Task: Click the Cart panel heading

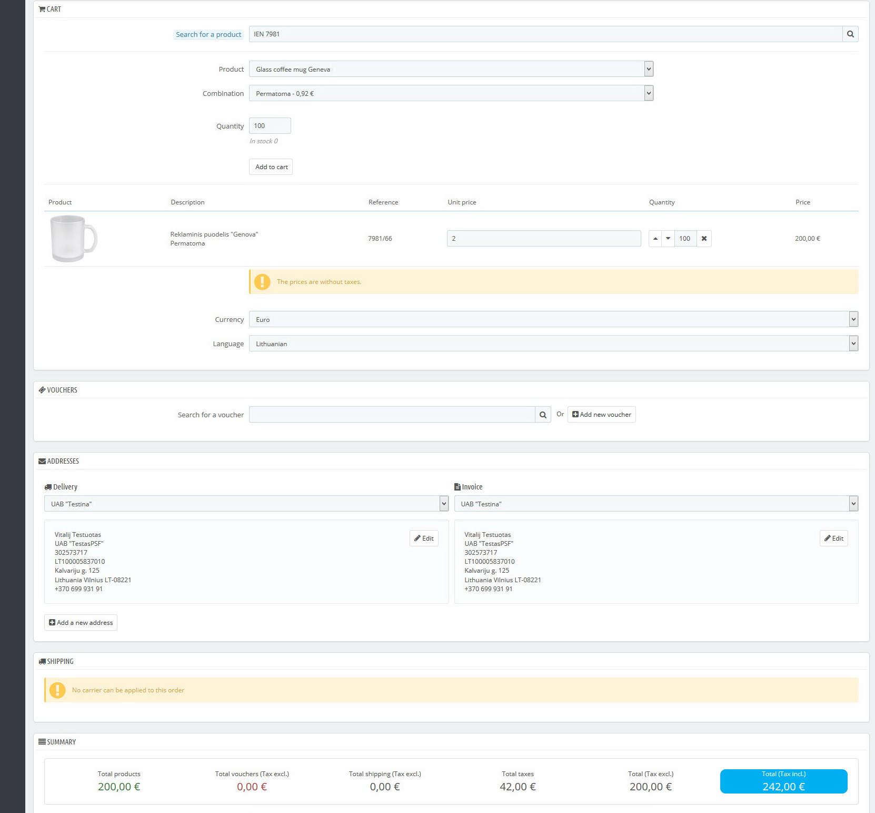Action: (50, 9)
